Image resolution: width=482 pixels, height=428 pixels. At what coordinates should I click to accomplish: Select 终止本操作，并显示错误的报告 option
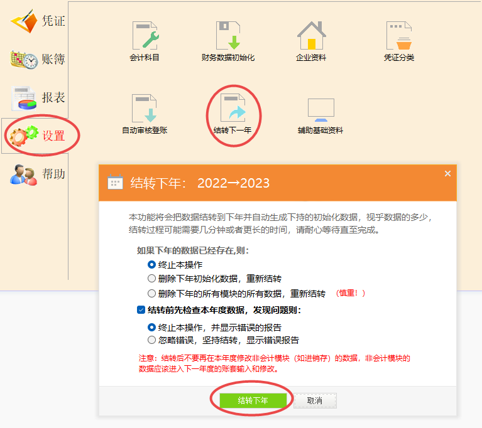click(214, 328)
